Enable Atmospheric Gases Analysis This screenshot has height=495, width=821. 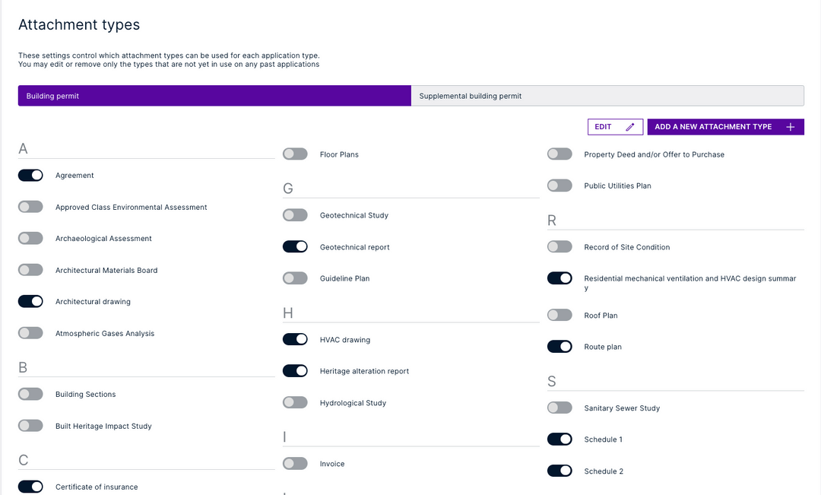(x=30, y=332)
